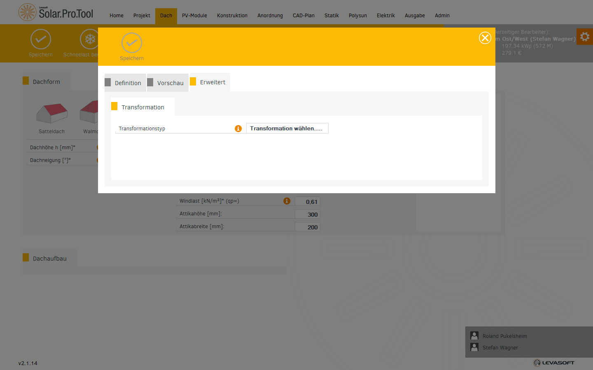Click the Stefan Wagner user entry
Image resolution: width=593 pixels, height=370 pixels.
point(500,348)
